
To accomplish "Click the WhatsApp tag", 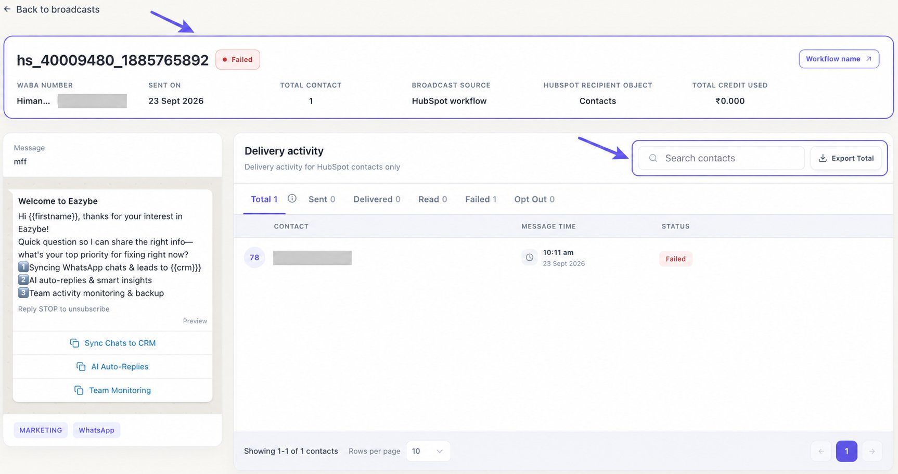I will pos(96,430).
